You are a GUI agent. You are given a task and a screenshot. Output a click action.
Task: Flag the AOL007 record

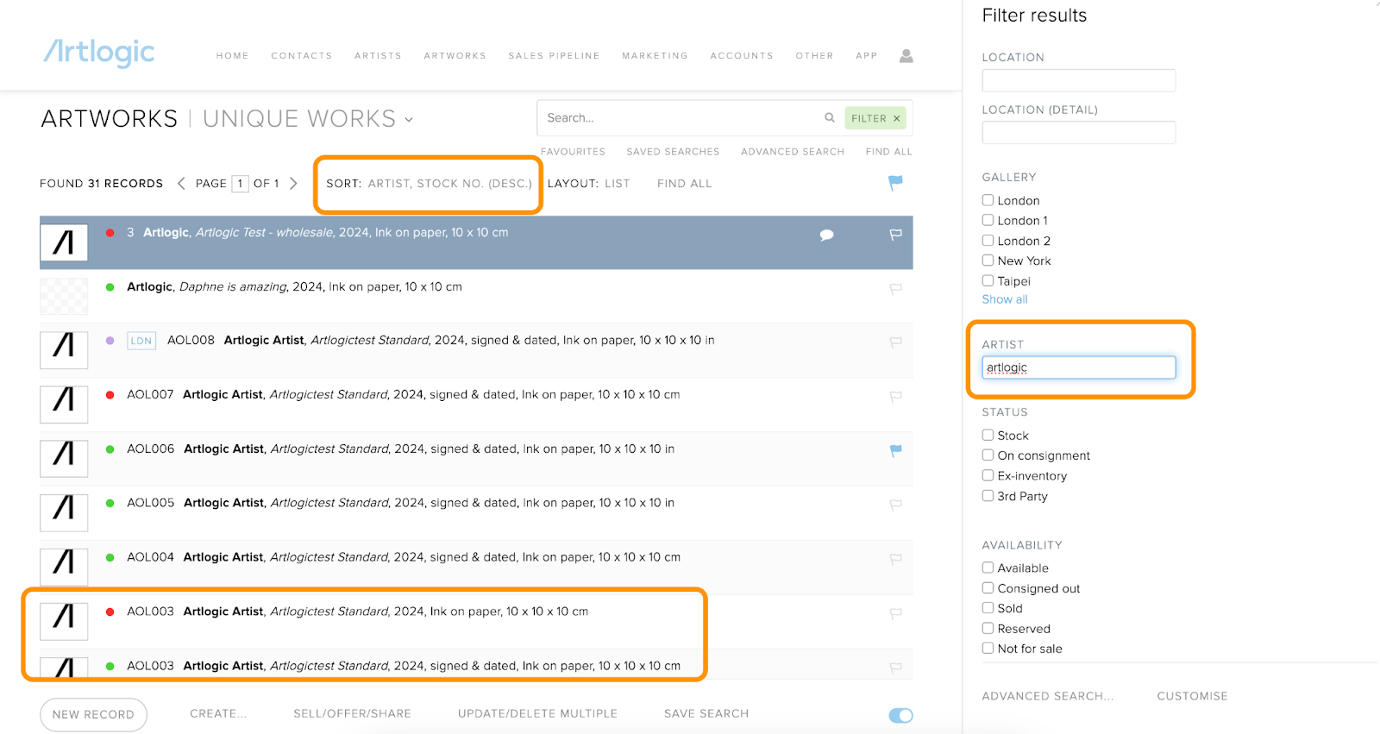(x=895, y=396)
